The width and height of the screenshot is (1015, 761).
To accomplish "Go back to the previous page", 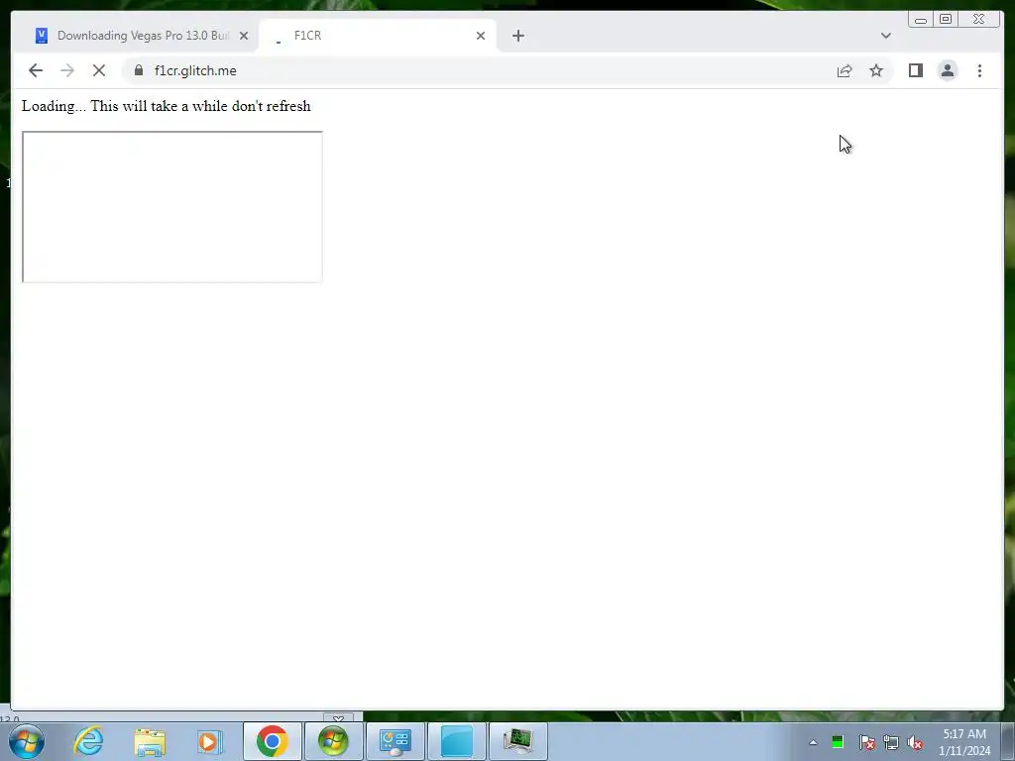I will [36, 70].
